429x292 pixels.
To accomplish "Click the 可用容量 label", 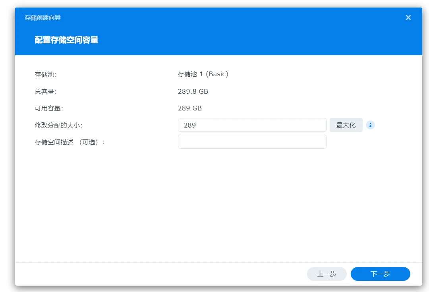I will tap(49, 108).
